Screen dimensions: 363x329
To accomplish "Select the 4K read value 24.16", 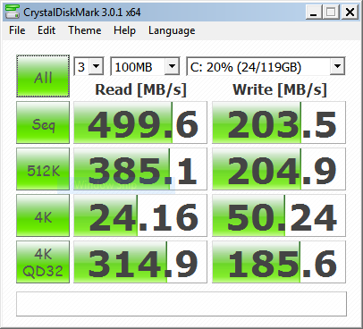I will (140, 215).
